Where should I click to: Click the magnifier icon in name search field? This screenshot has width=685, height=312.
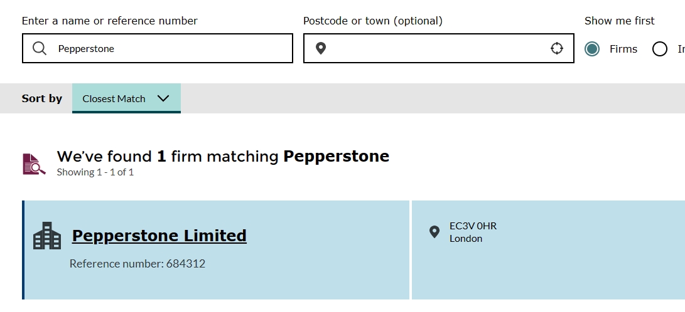[40, 48]
